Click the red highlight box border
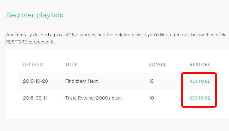Image resolution: width=229 pixels, height=131 pixels. (x=199, y=73)
